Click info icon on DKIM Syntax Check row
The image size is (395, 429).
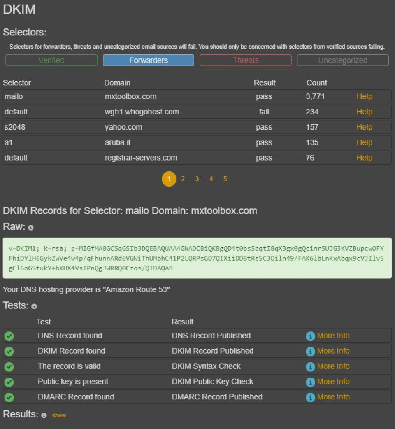click(x=310, y=366)
